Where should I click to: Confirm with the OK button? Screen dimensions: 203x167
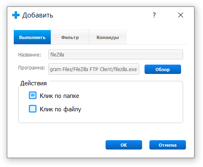(x=124, y=145)
